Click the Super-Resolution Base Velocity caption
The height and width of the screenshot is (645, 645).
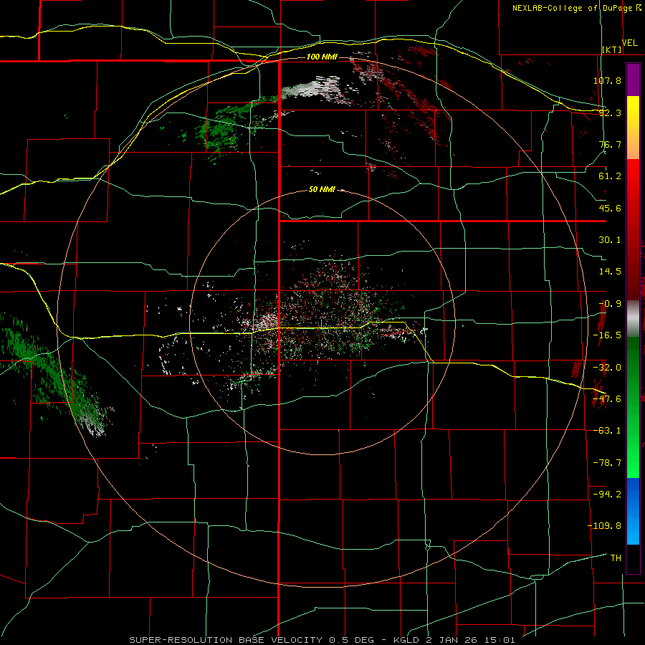click(322, 640)
